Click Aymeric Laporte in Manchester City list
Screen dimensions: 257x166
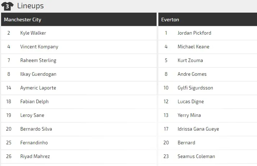point(38,88)
